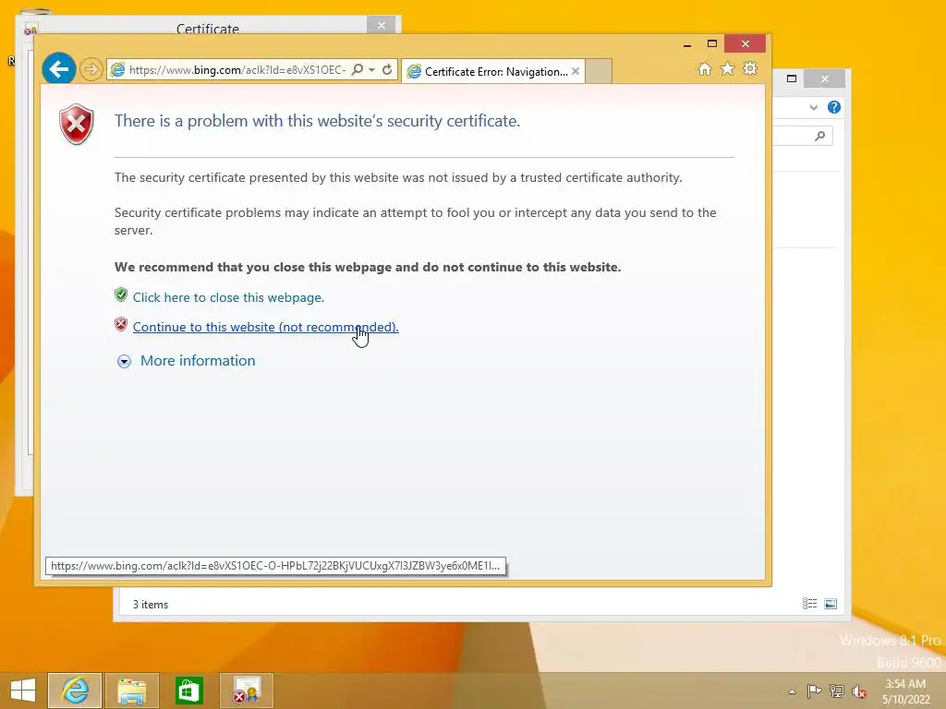946x709 pixels.
Task: Click the muted speaker volume icon
Action: [859, 691]
